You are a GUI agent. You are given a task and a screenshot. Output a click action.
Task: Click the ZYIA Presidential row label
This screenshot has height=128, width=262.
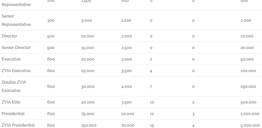pyautogui.click(x=18, y=125)
